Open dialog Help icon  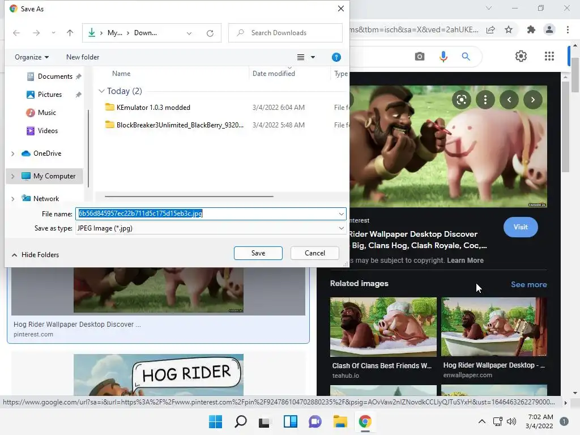point(336,57)
